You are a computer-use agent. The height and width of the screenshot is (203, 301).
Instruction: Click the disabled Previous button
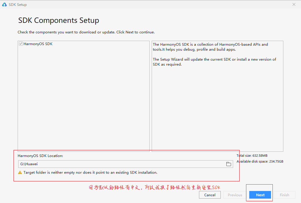tap(235, 195)
